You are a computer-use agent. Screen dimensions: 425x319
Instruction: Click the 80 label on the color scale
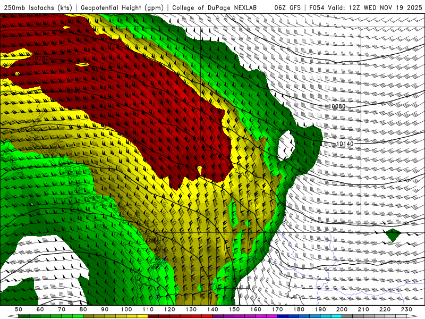coord(83,309)
